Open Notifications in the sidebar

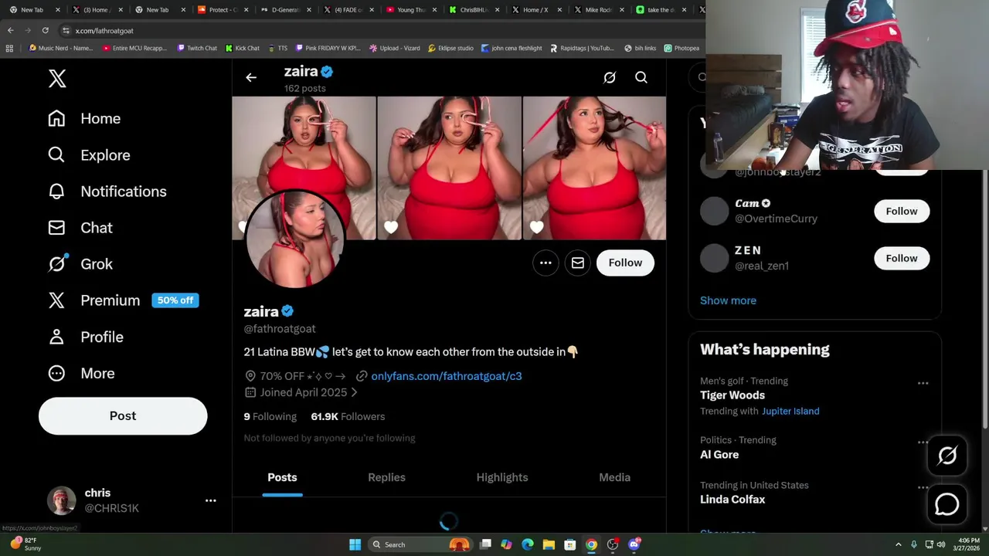coord(107,192)
